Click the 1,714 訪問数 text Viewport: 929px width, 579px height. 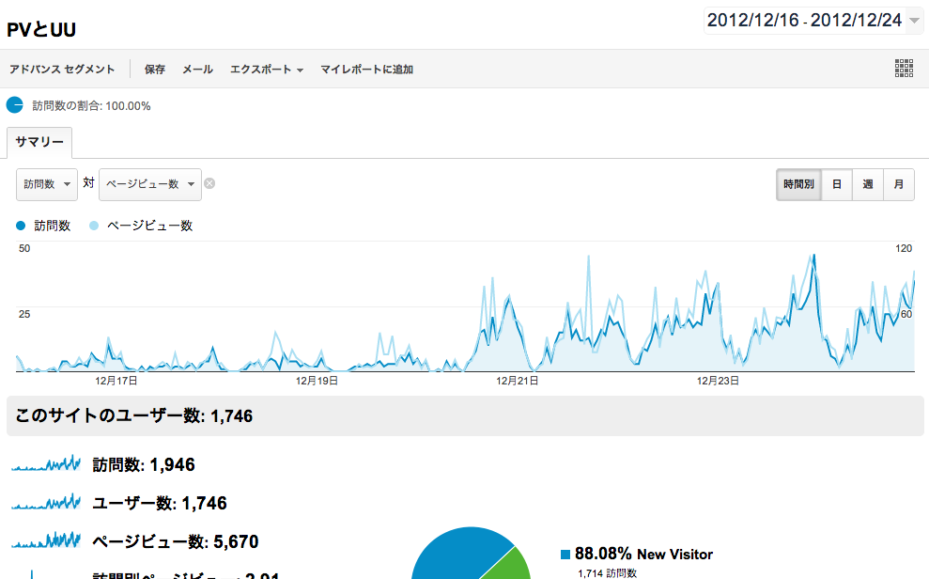coord(608,573)
